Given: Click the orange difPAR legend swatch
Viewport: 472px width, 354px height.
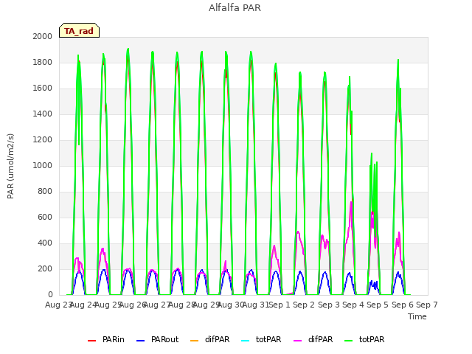Looking at the screenshot, I should tap(195, 341).
